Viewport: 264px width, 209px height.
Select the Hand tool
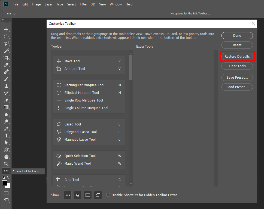pyautogui.click(x=6, y=157)
